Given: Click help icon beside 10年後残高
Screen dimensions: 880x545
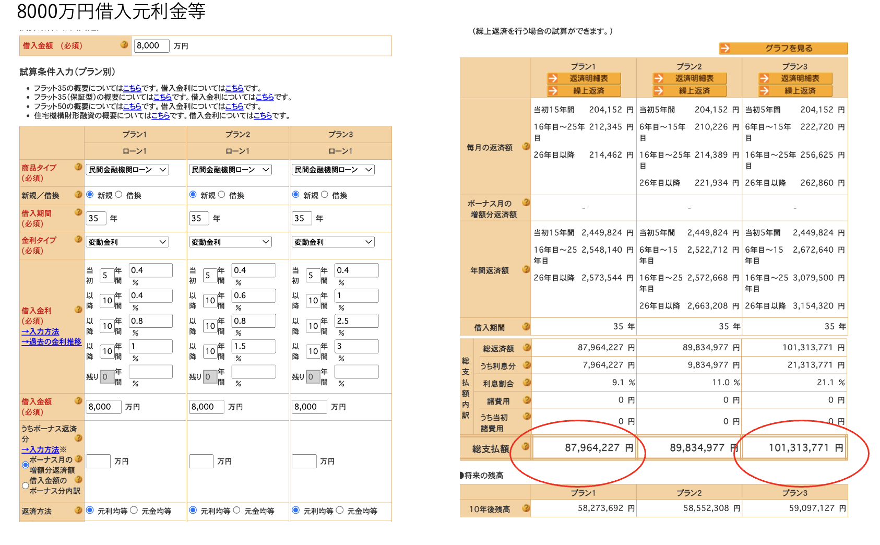Looking at the screenshot, I should pos(526,508).
